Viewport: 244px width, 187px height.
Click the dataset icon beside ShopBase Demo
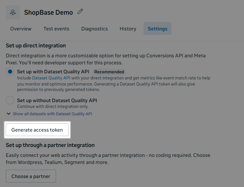(13, 12)
